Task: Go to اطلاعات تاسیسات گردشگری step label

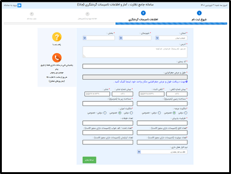Action: click(143, 19)
